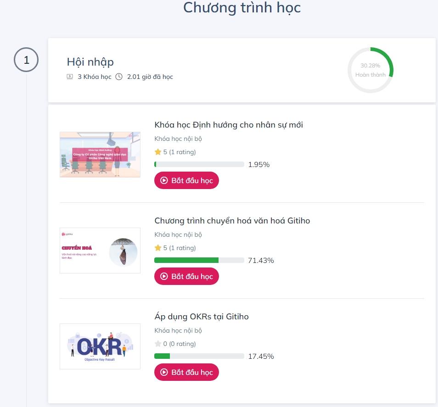Click the play icon inside the first Bắt đầu học button
Viewport: 438px width, 407px height.
[x=164, y=180]
